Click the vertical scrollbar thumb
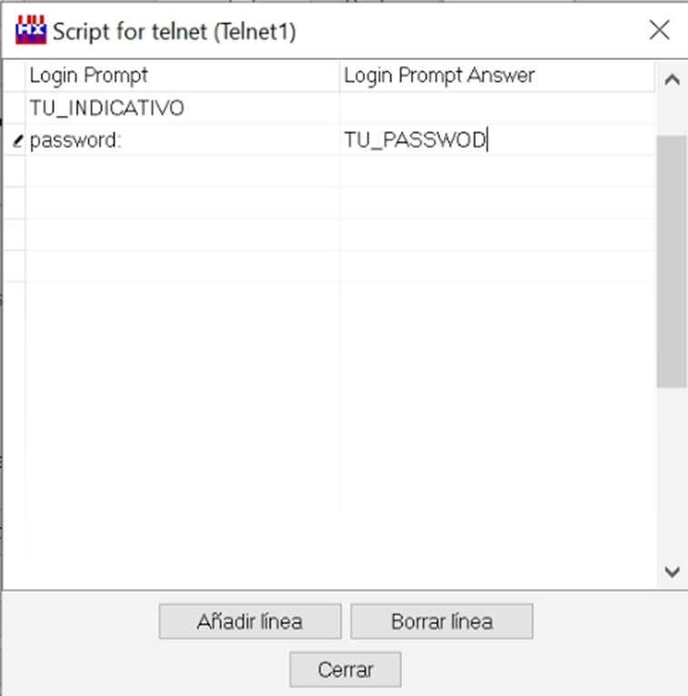 coord(672,262)
